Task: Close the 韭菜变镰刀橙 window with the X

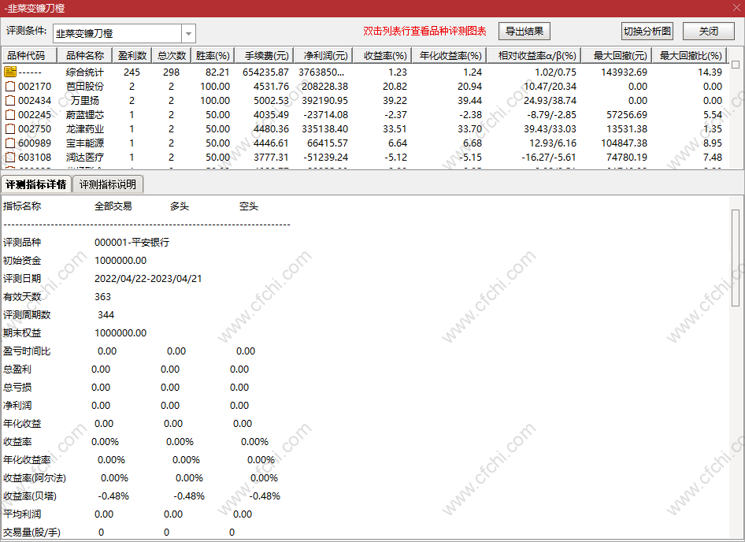Action: tap(736, 8)
